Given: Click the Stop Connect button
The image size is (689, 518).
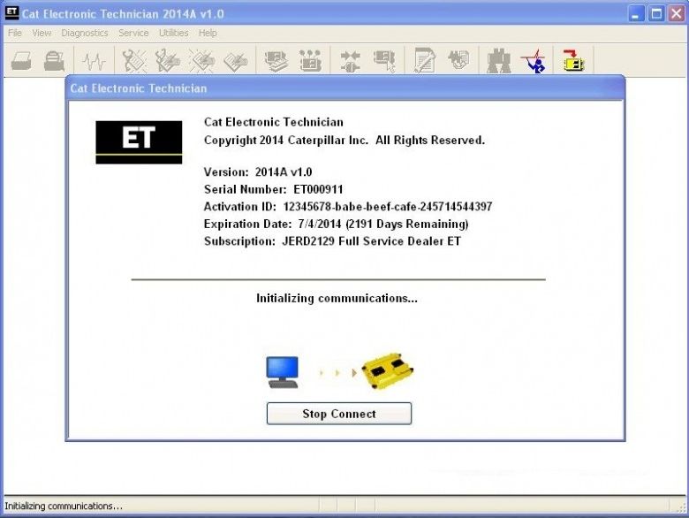Looking at the screenshot, I should (x=339, y=414).
